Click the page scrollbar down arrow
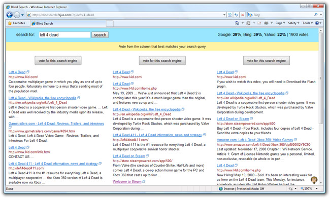330x198 pixels. click(x=321, y=183)
